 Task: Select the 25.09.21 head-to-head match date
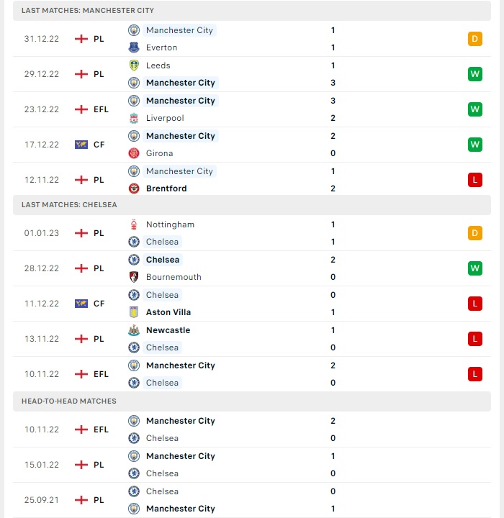pos(41,500)
